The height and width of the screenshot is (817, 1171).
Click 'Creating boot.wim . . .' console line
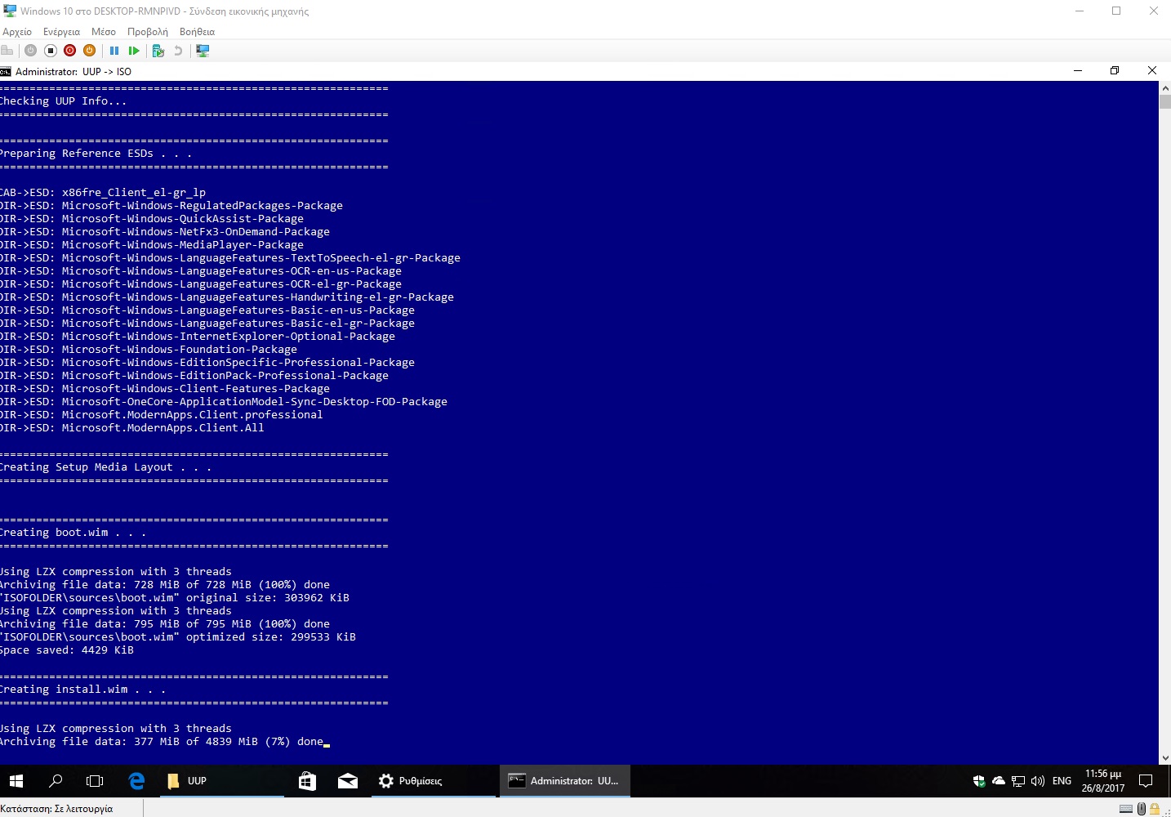point(73,533)
